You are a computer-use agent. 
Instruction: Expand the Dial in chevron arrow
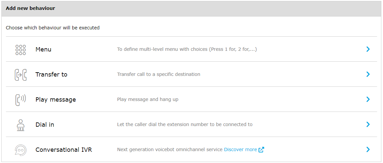(x=368, y=125)
